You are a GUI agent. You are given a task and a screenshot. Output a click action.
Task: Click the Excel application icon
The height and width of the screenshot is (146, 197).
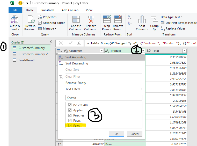[x=12, y=3]
